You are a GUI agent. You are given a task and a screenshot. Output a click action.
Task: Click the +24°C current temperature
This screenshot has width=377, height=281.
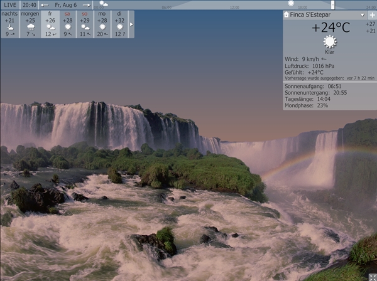331,28
